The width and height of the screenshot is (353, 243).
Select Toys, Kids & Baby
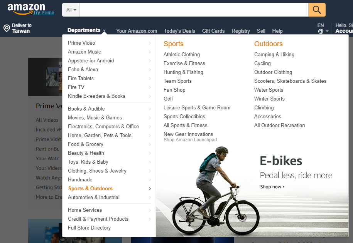tap(88, 162)
